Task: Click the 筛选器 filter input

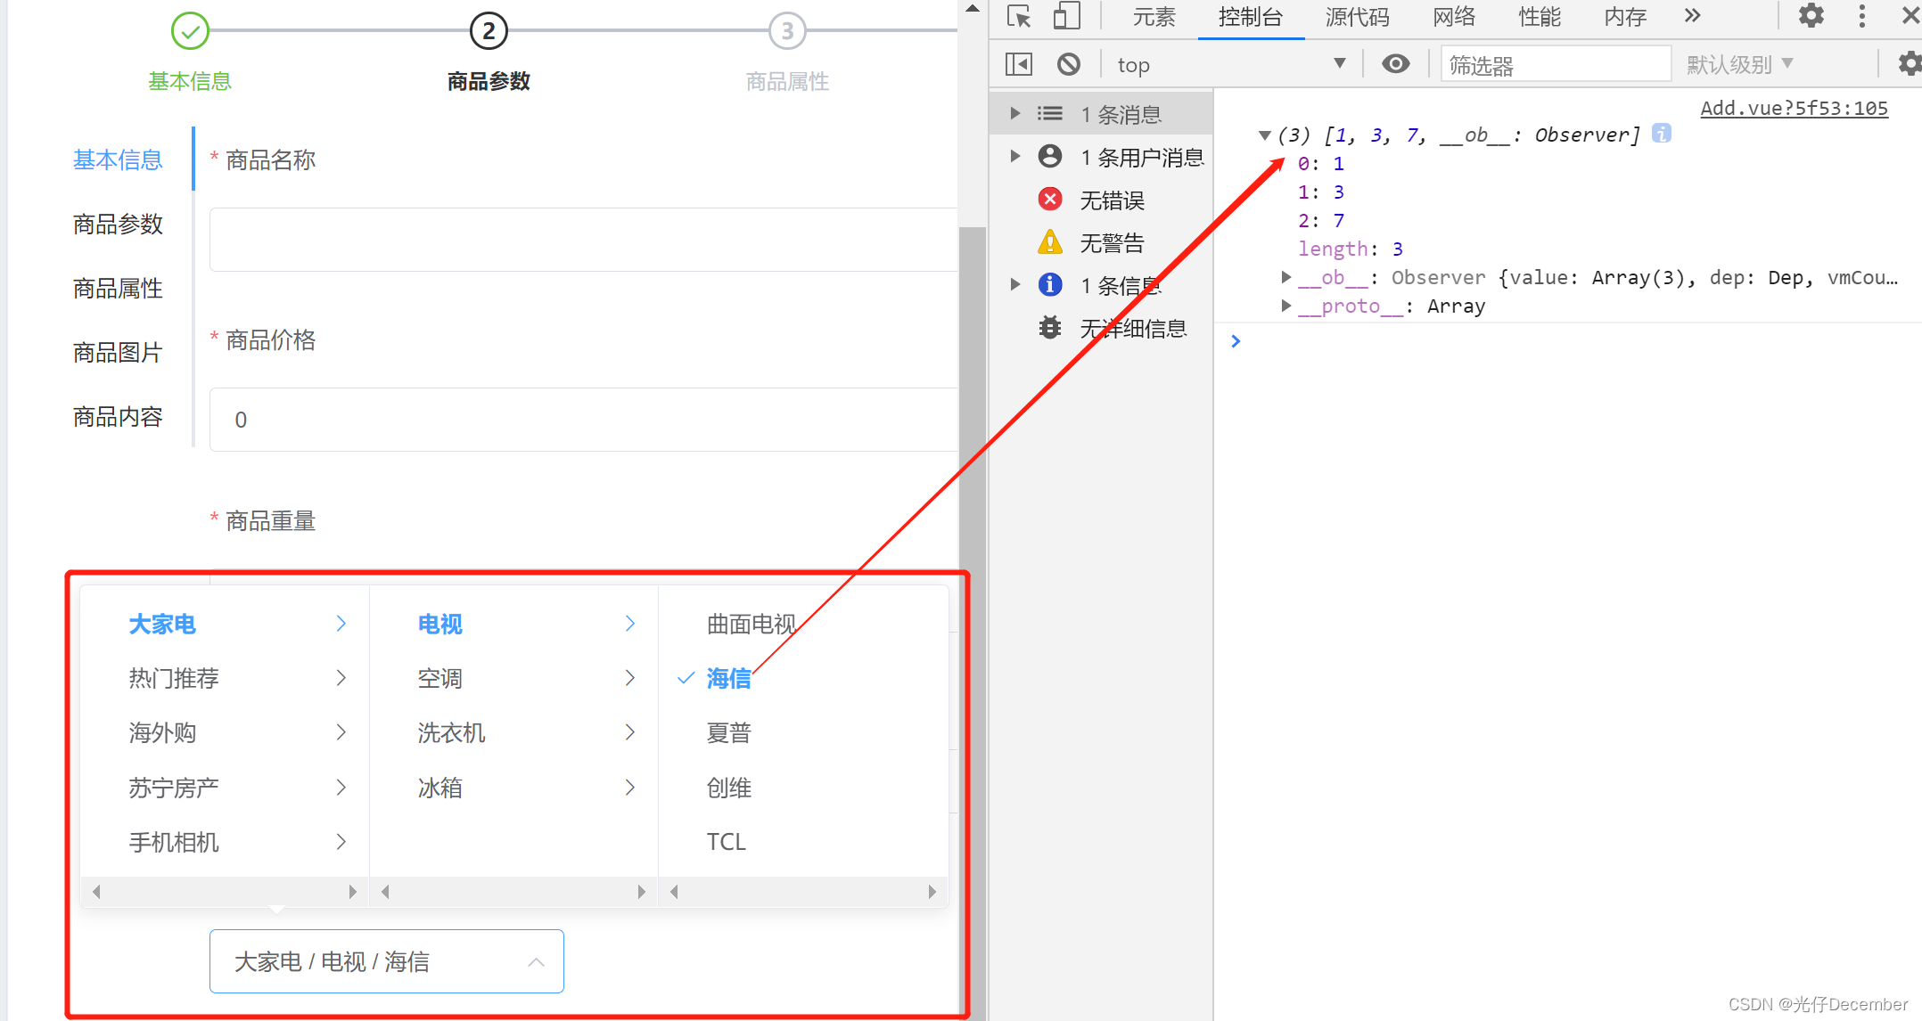Action: [1555, 64]
